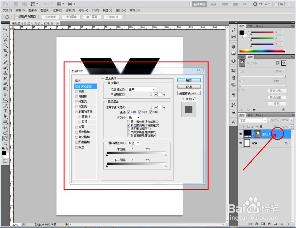Select the Brush tool
The height and width of the screenshot is (228, 296).
coord(5,67)
